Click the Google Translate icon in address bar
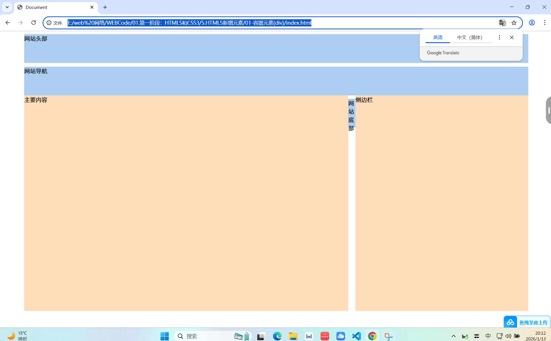Viewport: 551px width, 341px height. click(x=502, y=23)
